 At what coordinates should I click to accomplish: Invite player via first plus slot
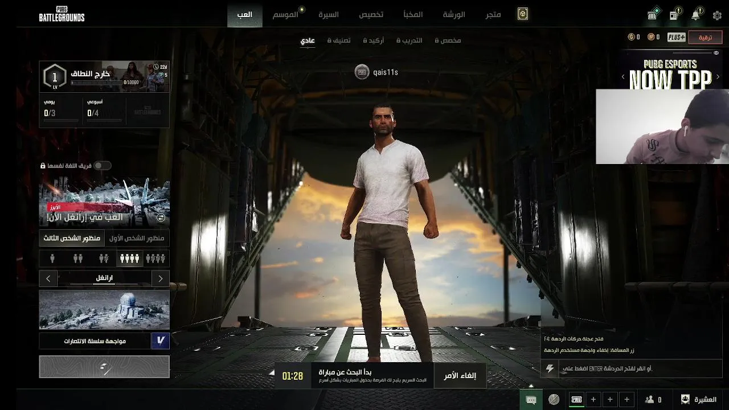593,400
